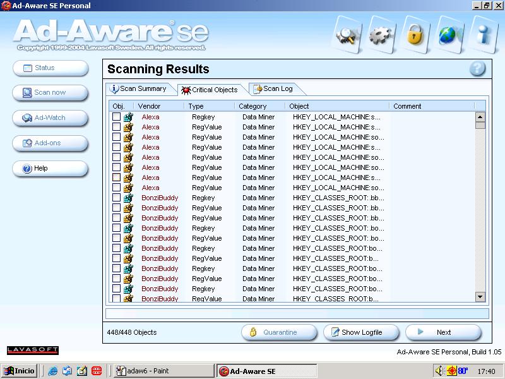The height and width of the screenshot is (379, 505).
Task: Click the Object column header
Action: pos(338,106)
